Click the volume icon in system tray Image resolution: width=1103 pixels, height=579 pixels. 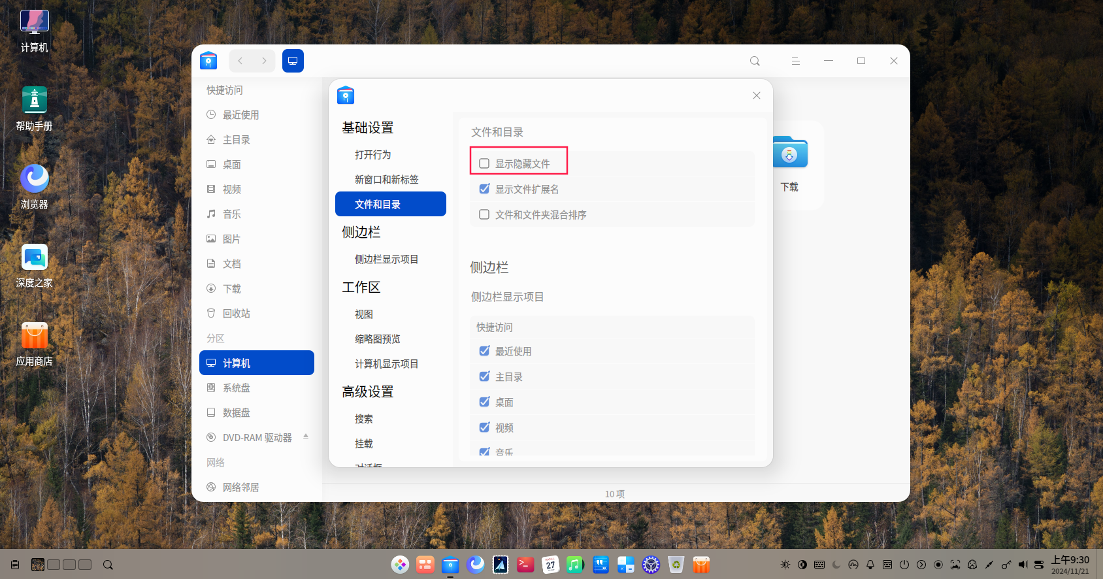1023,565
